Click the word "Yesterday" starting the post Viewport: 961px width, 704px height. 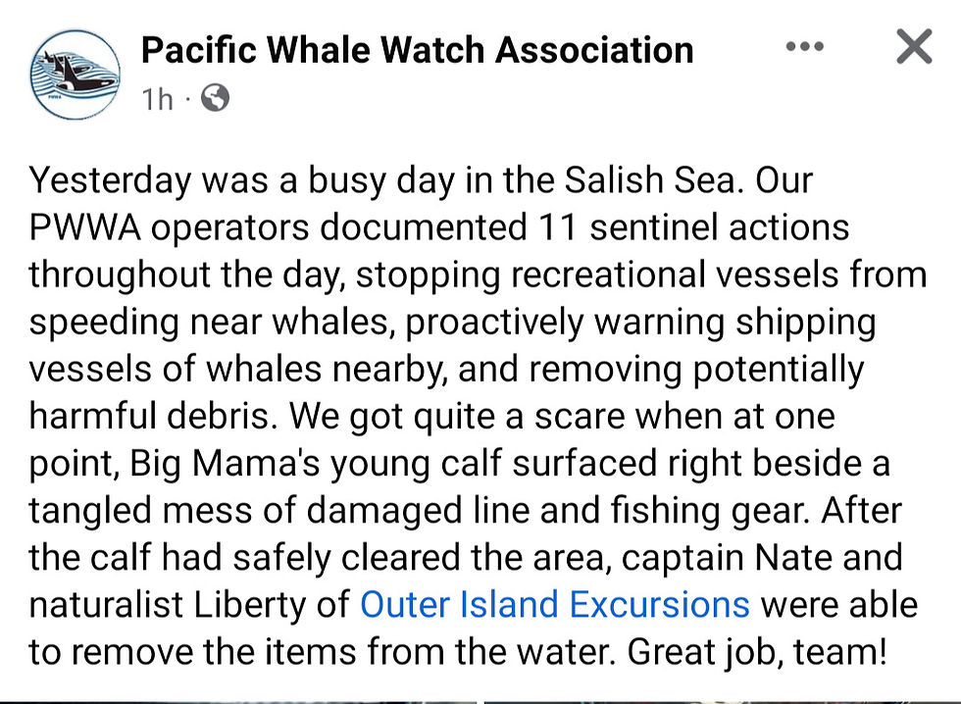pyautogui.click(x=108, y=181)
